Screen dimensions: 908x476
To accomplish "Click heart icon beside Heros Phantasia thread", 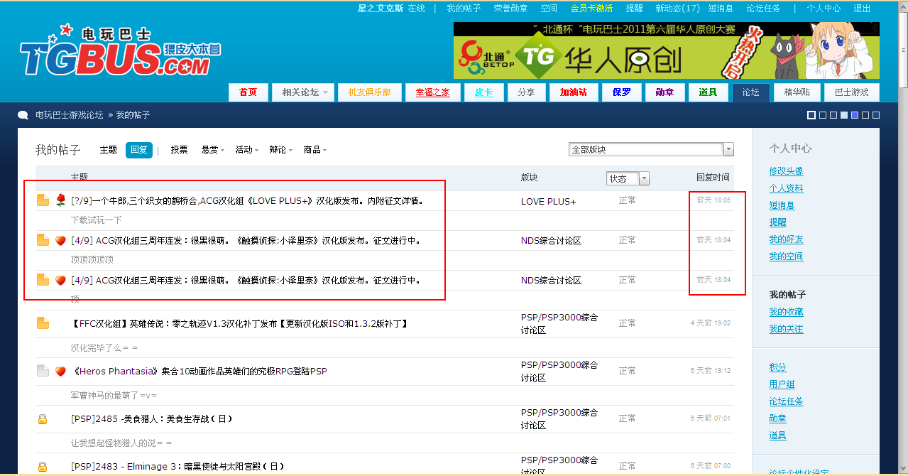I will [60, 371].
